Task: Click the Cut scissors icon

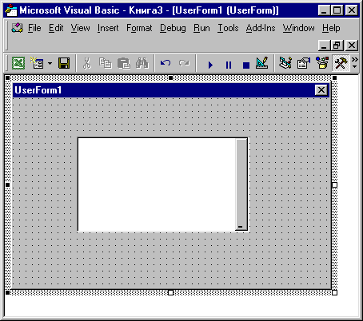Action: [87, 63]
